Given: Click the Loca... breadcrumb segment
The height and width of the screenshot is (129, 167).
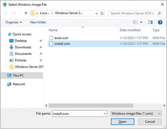Looking at the screenshot, I should pyautogui.click(x=44, y=13).
